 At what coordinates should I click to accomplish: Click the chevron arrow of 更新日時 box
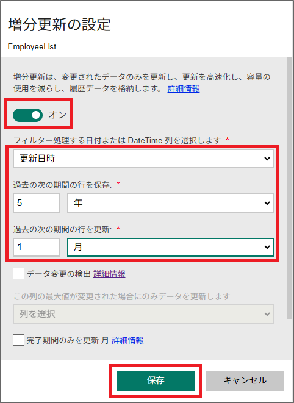click(x=267, y=159)
